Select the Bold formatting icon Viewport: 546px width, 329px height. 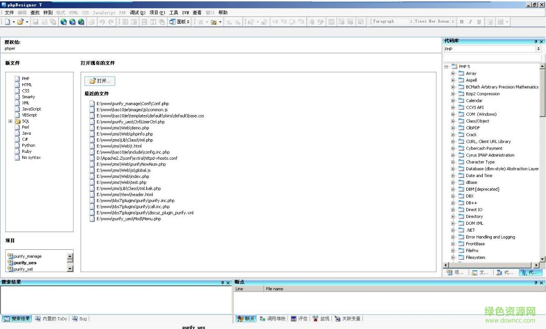pos(462,21)
